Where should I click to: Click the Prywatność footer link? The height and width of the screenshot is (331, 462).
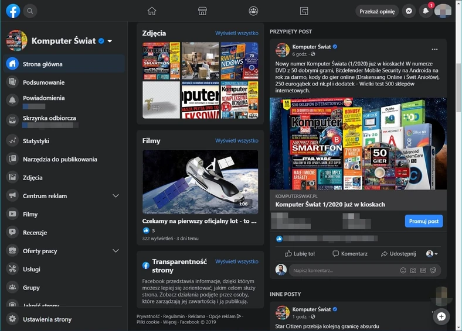pyautogui.click(x=148, y=316)
